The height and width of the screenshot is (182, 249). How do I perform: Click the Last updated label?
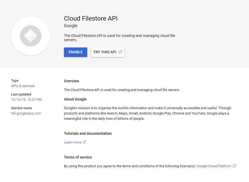click(21, 94)
